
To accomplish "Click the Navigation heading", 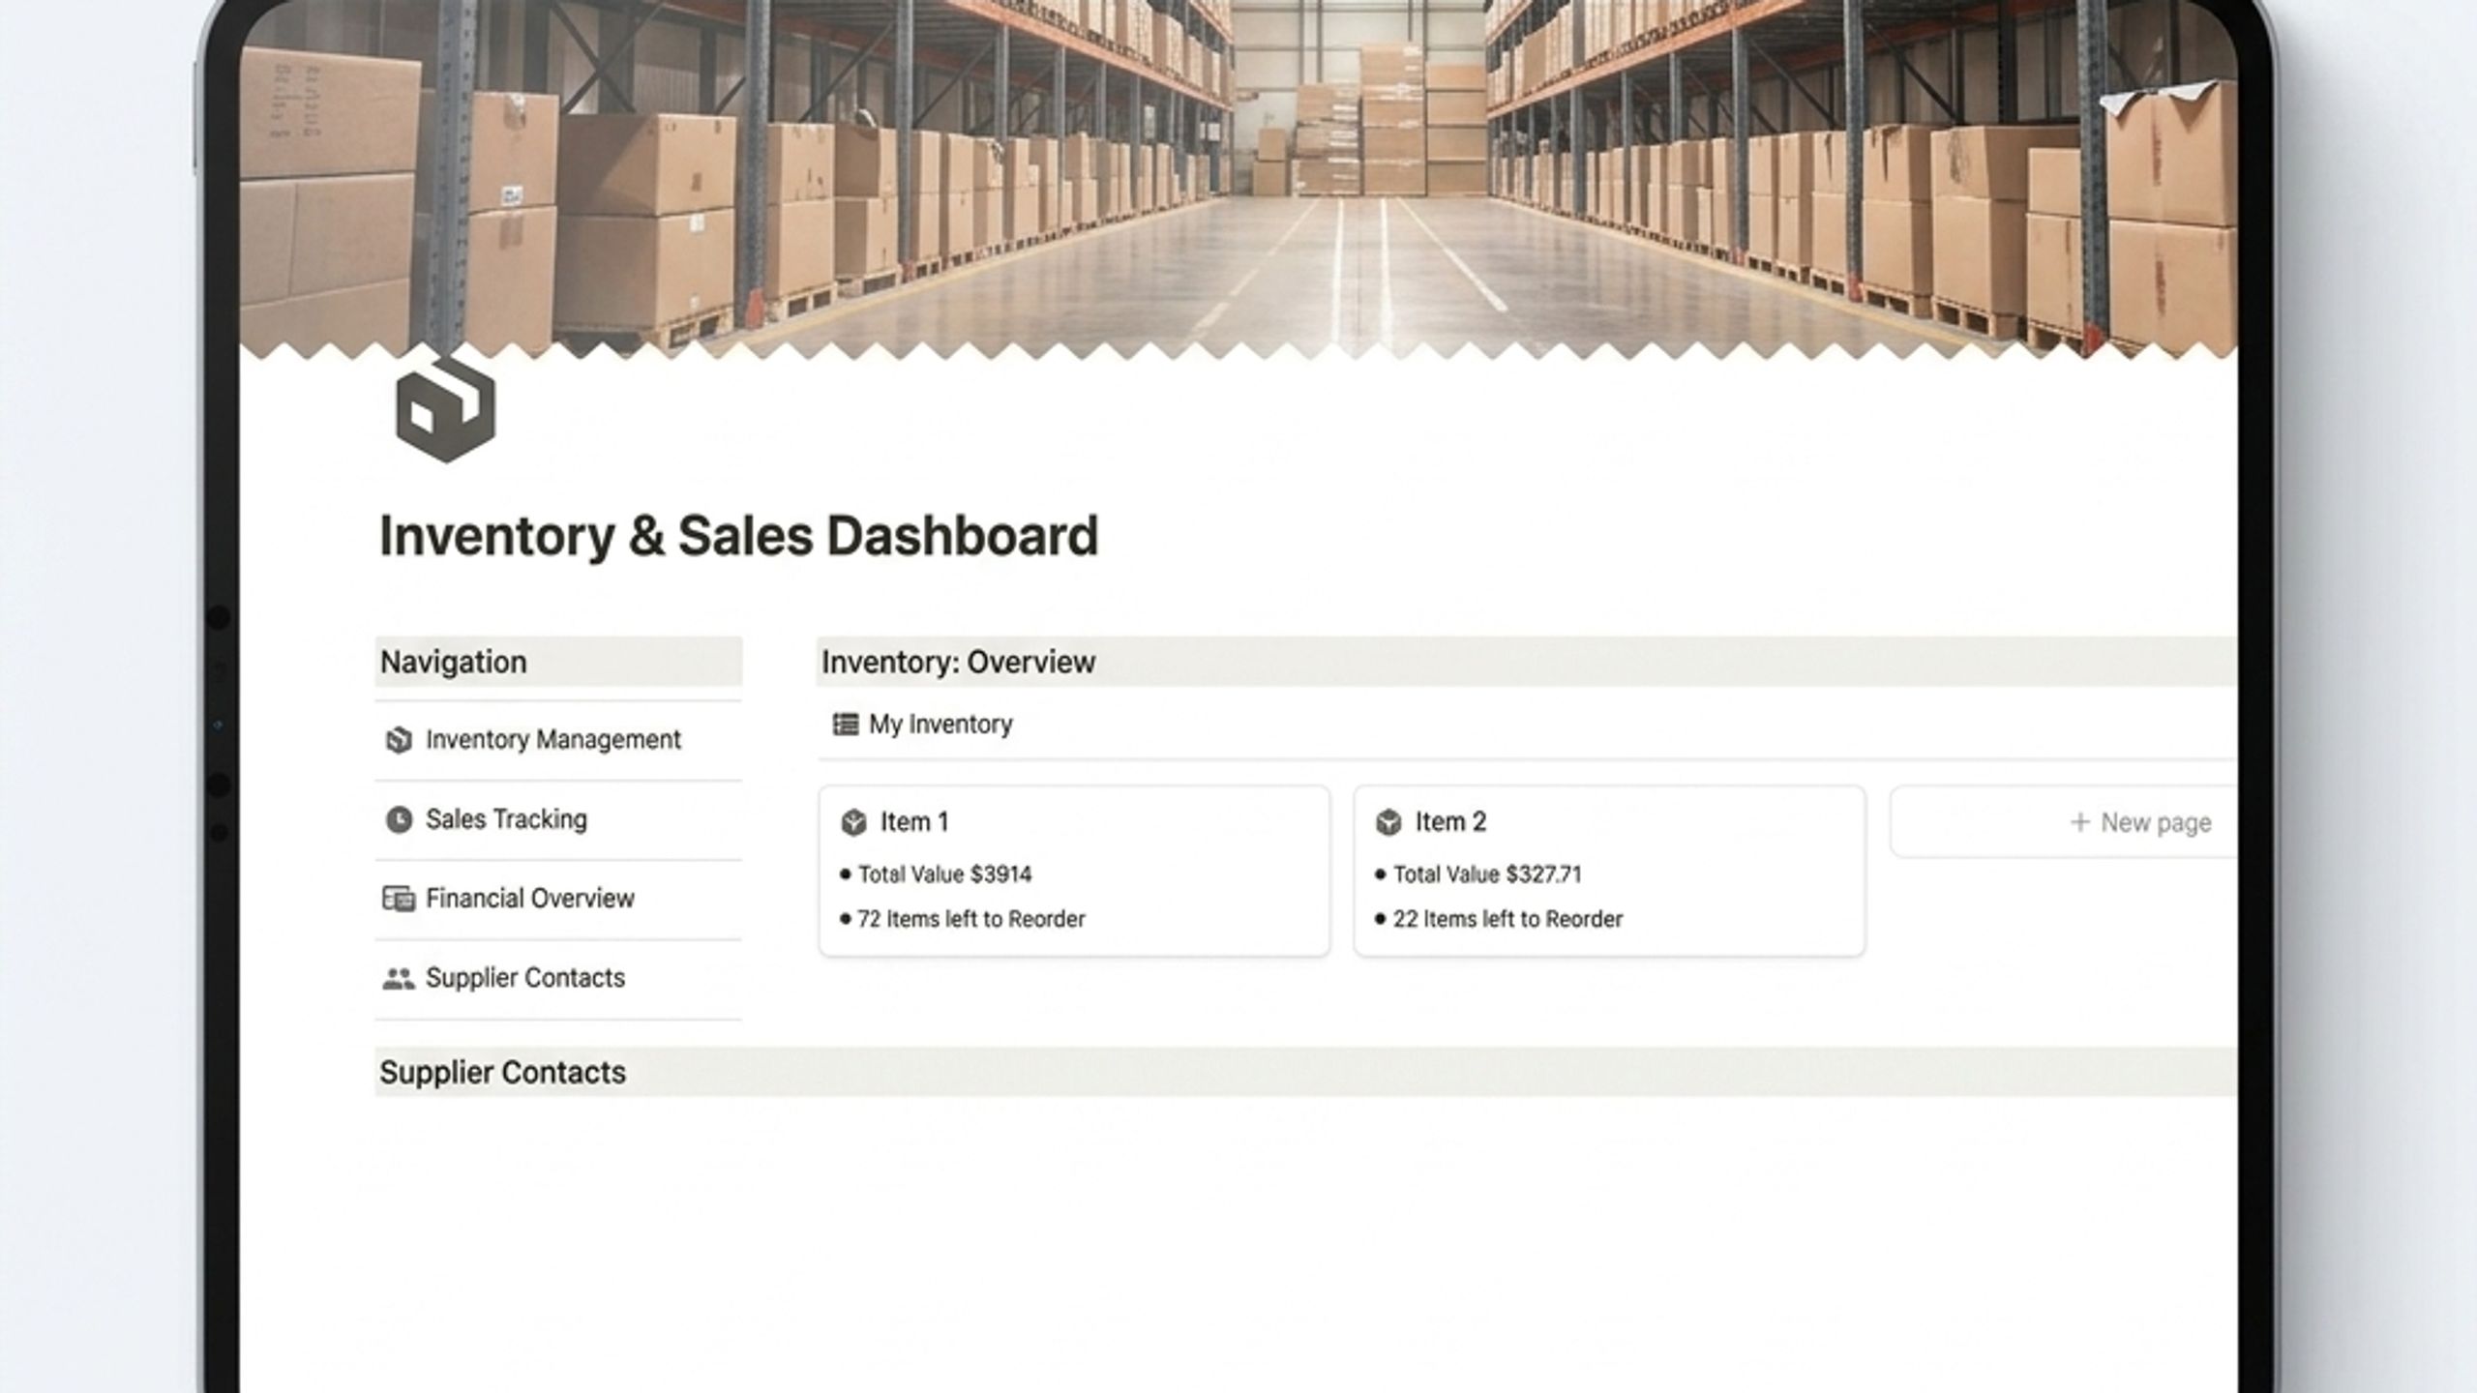I will click(454, 663).
